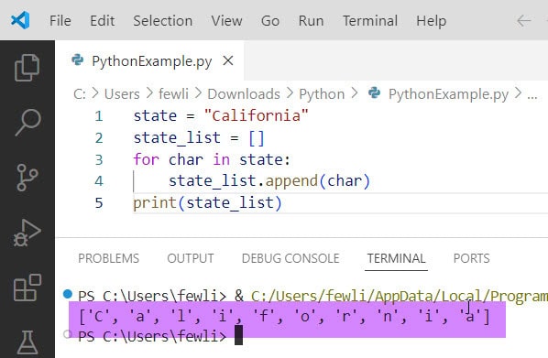Screen dimensions: 548x358
Task: Open the Testing flask view
Action: [27, 342]
